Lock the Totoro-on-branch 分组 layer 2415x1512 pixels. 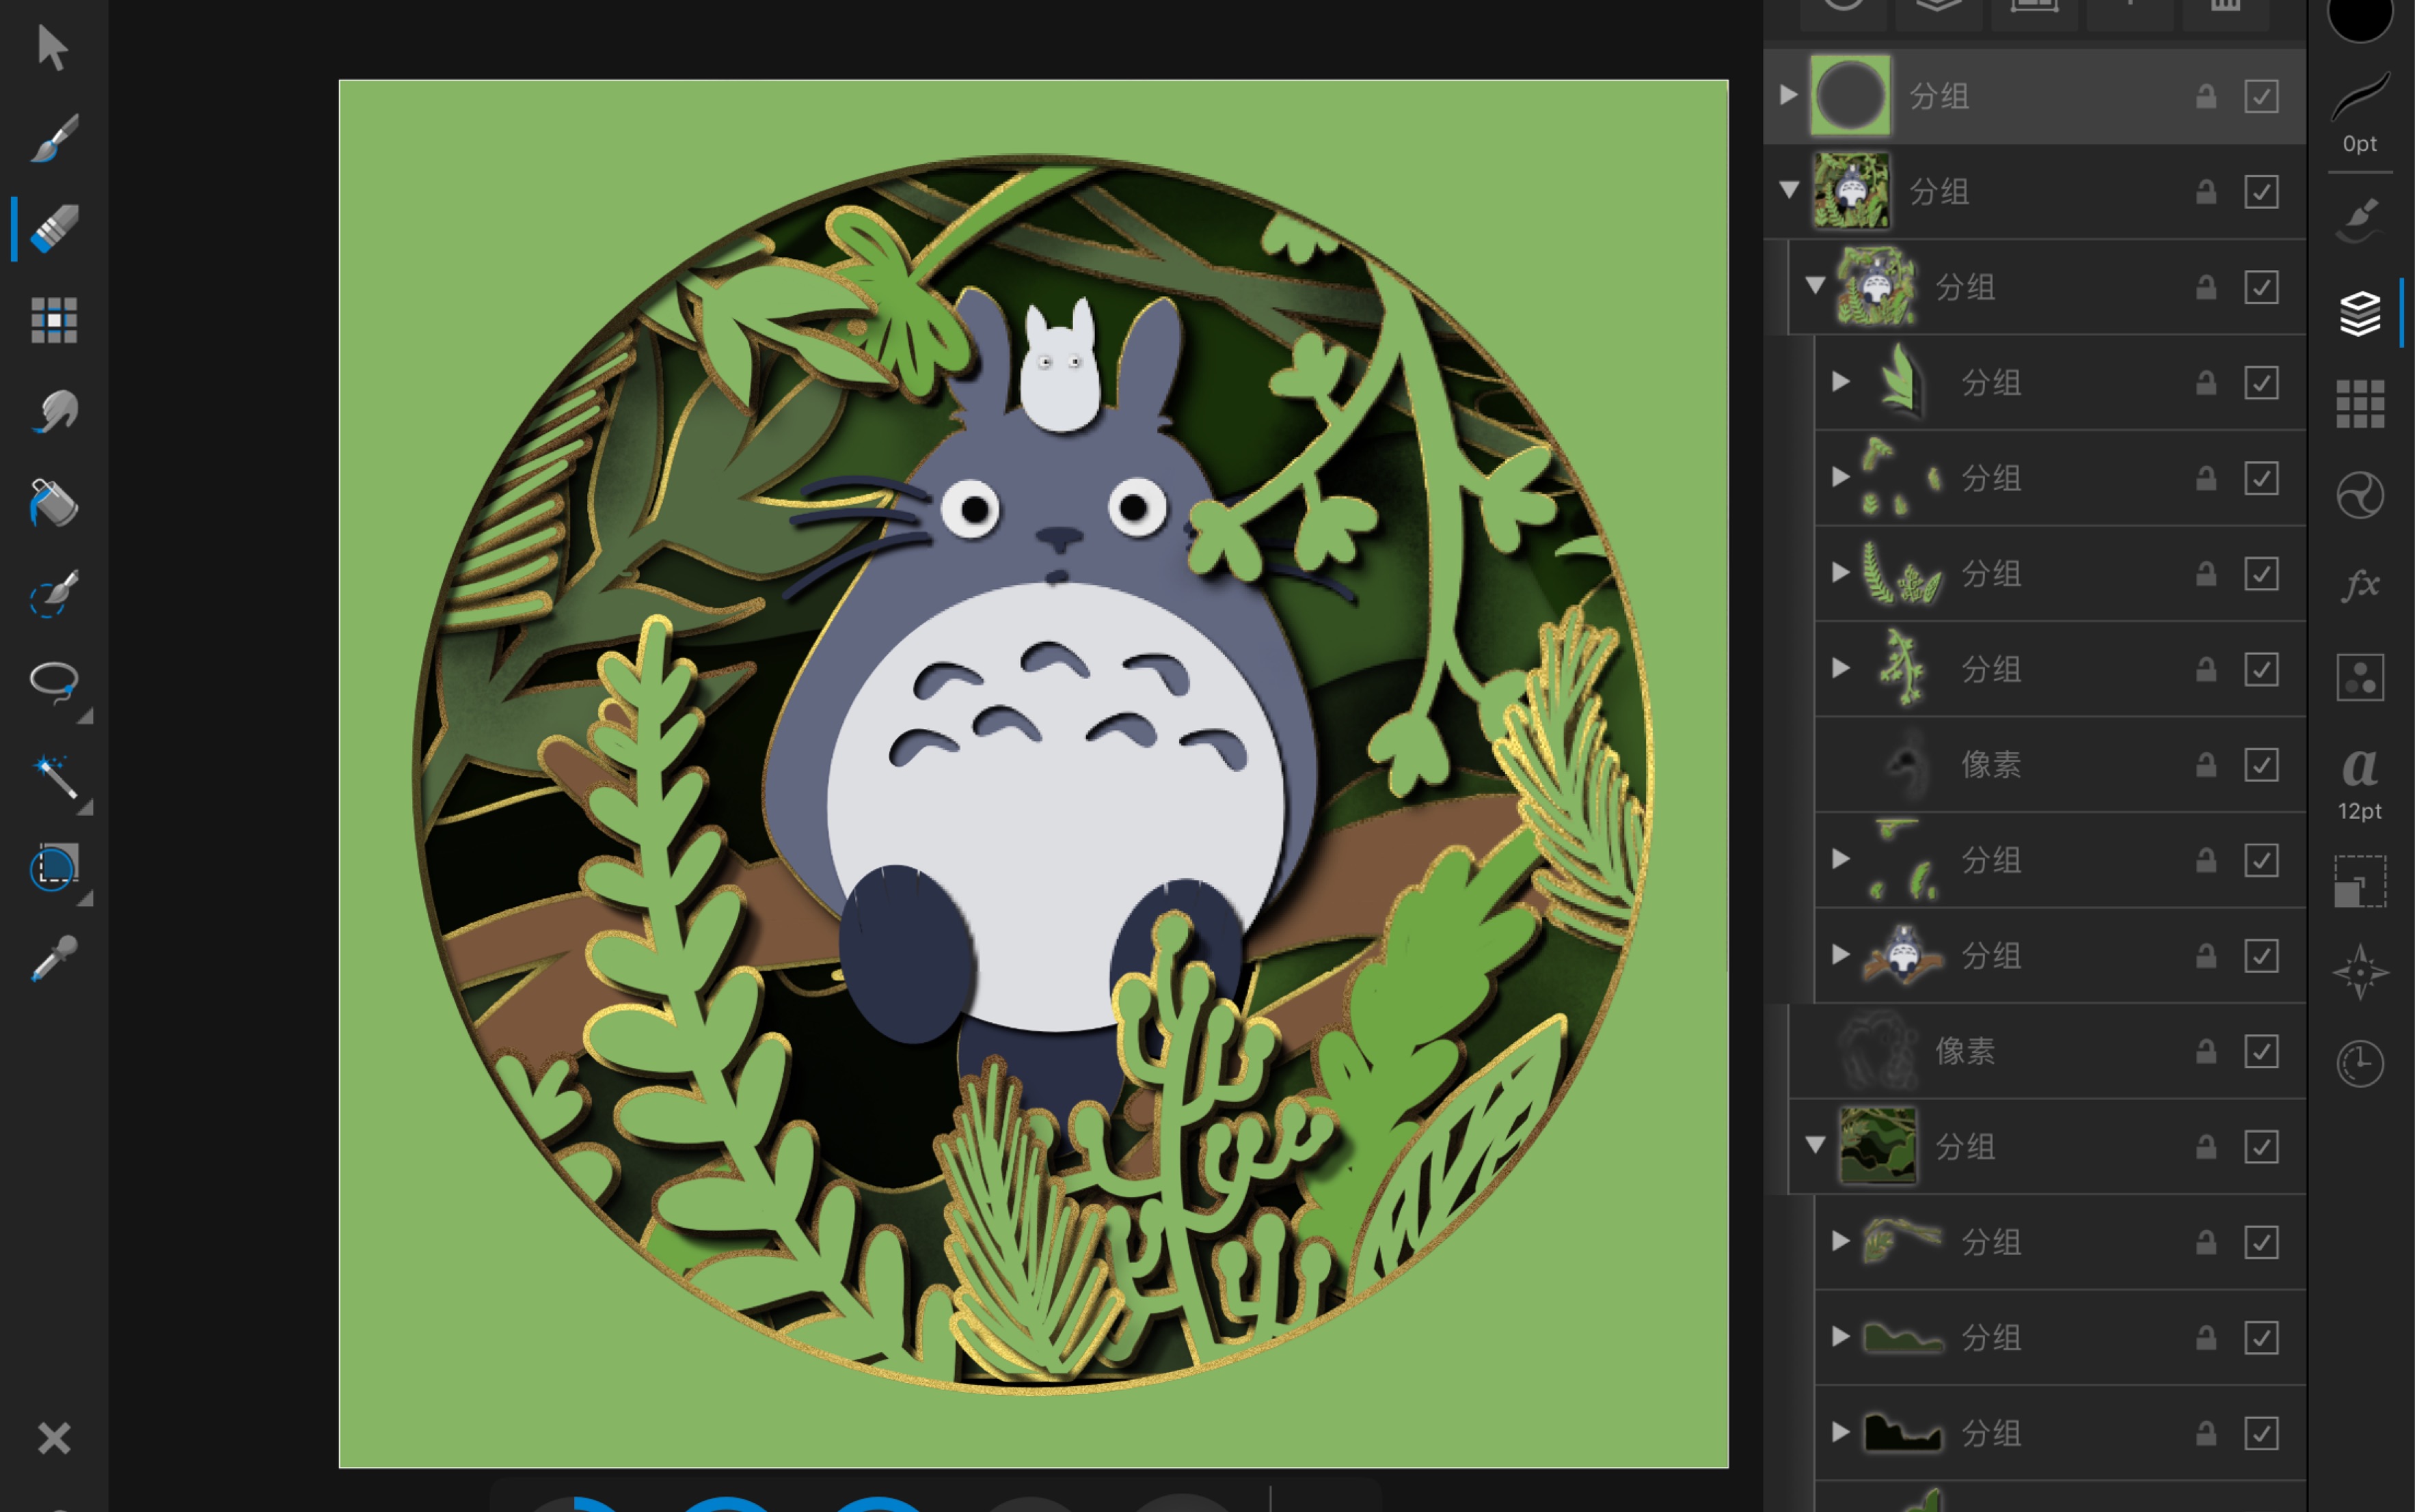2206,956
